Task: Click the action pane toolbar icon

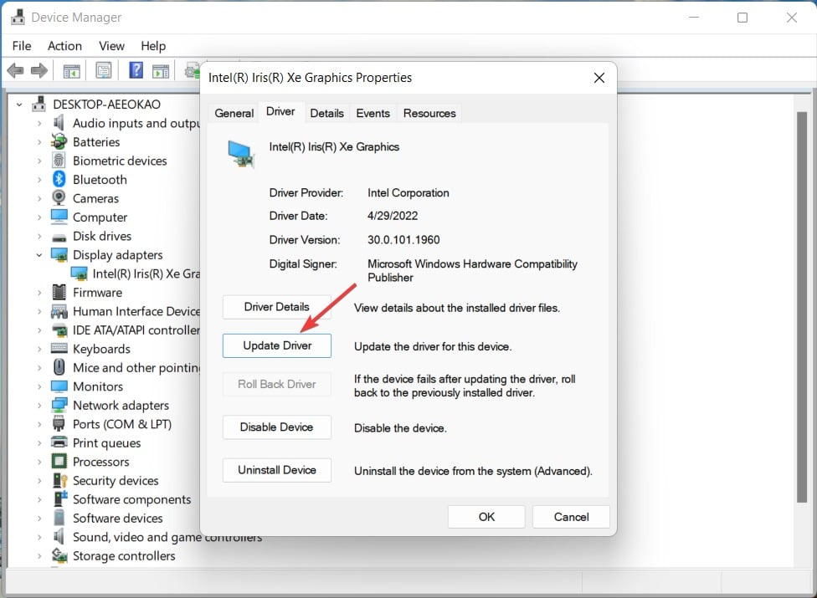Action: (x=161, y=70)
